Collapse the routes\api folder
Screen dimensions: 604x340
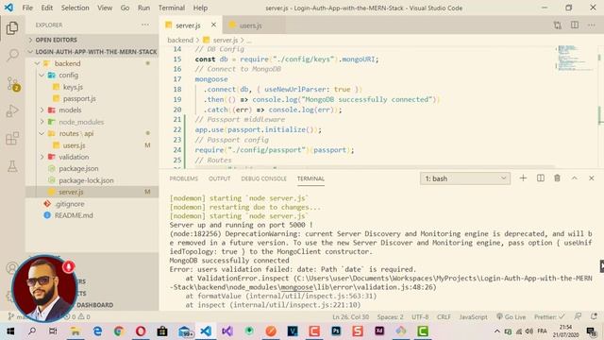point(92,133)
